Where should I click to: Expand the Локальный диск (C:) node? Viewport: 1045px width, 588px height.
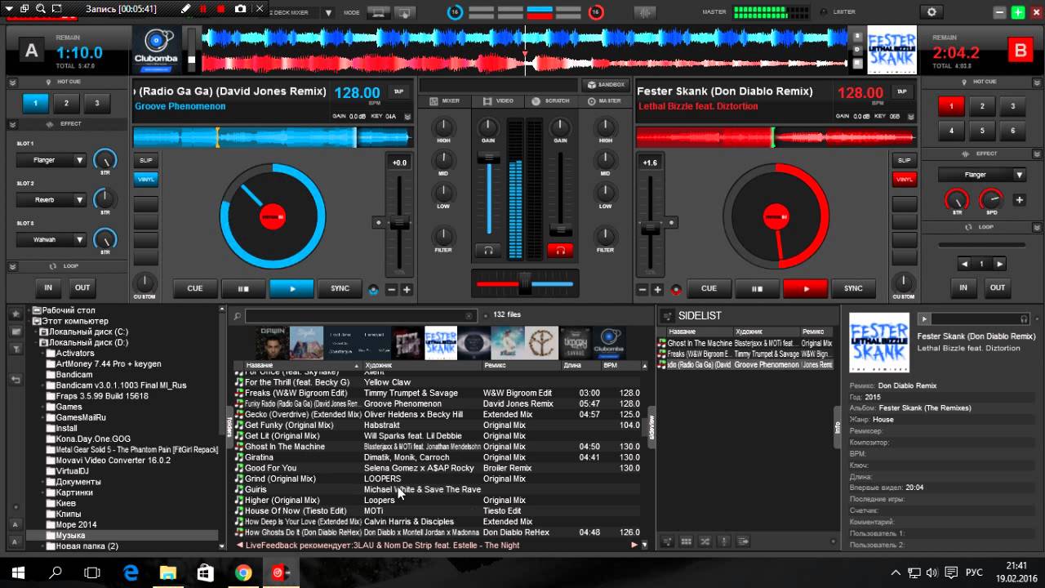(37, 332)
